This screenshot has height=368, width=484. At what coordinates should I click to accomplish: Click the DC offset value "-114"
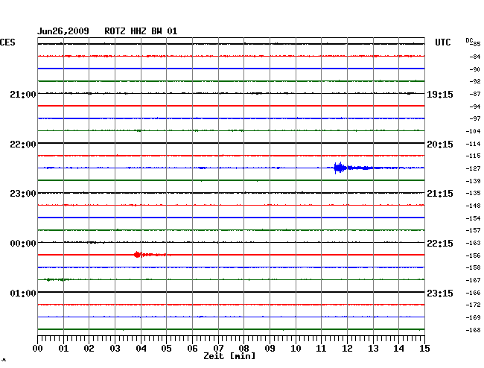click(473, 144)
